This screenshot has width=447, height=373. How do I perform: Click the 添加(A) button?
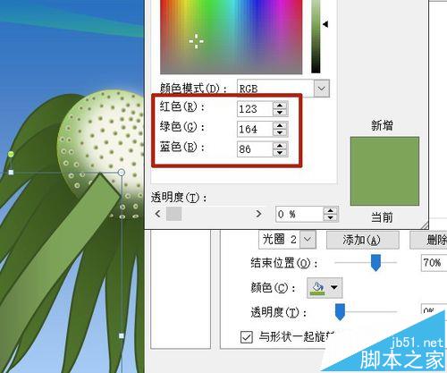pos(362,240)
